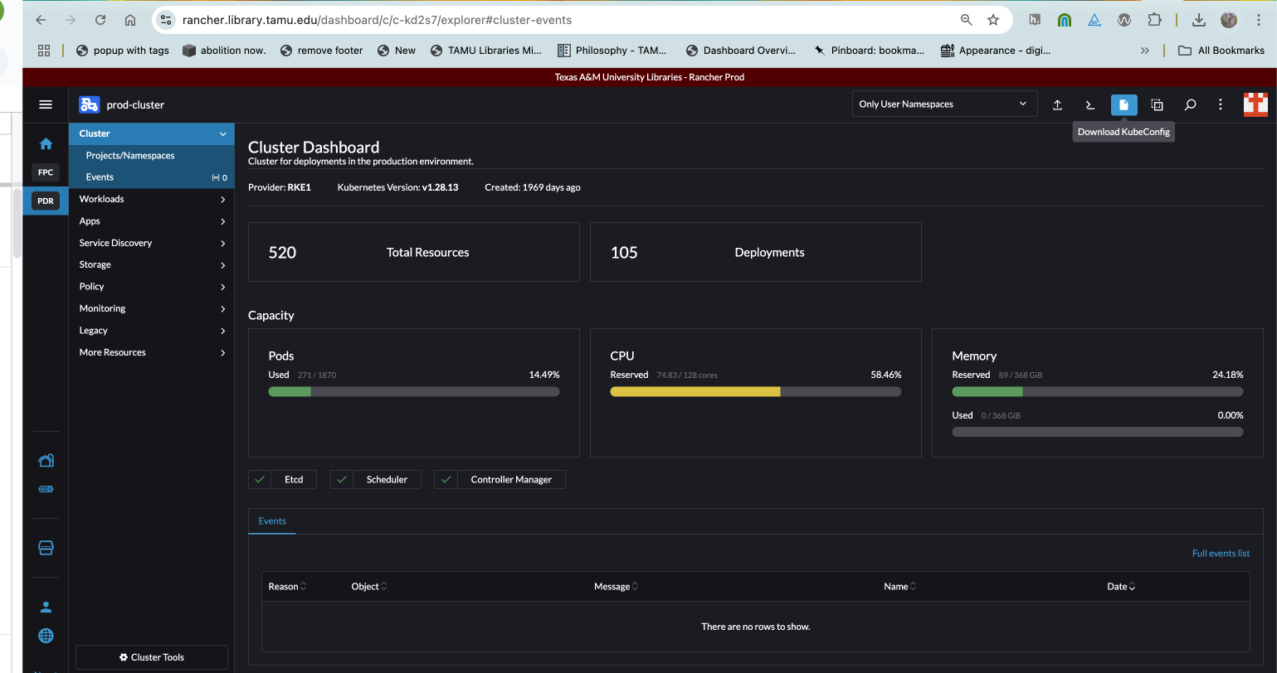This screenshot has width=1277, height=673.
Task: Open 'TAMU Libraries Mi...' bookmark
Action: [x=486, y=51]
